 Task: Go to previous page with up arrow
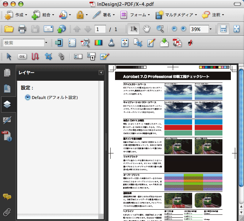pos(77,29)
